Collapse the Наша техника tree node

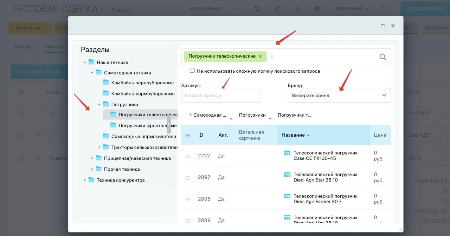85,63
